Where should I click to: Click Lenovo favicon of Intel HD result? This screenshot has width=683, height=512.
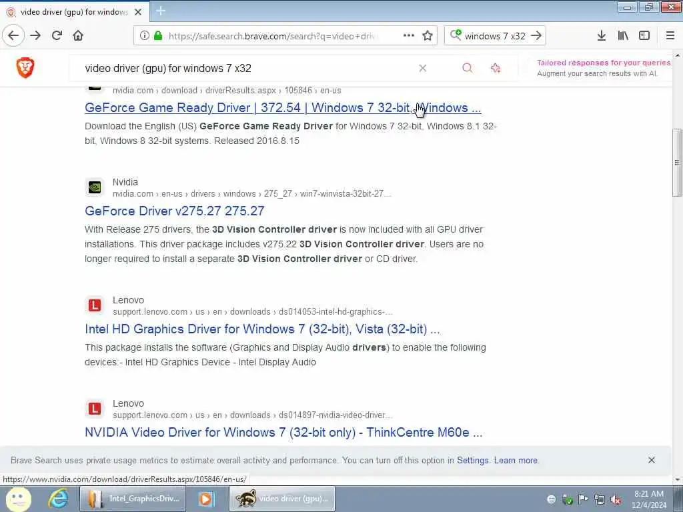pos(95,305)
